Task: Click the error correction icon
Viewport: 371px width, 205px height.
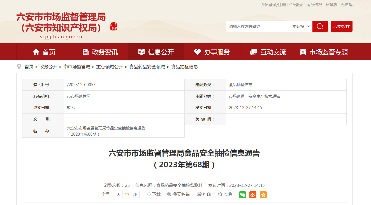Action: pos(169,194)
